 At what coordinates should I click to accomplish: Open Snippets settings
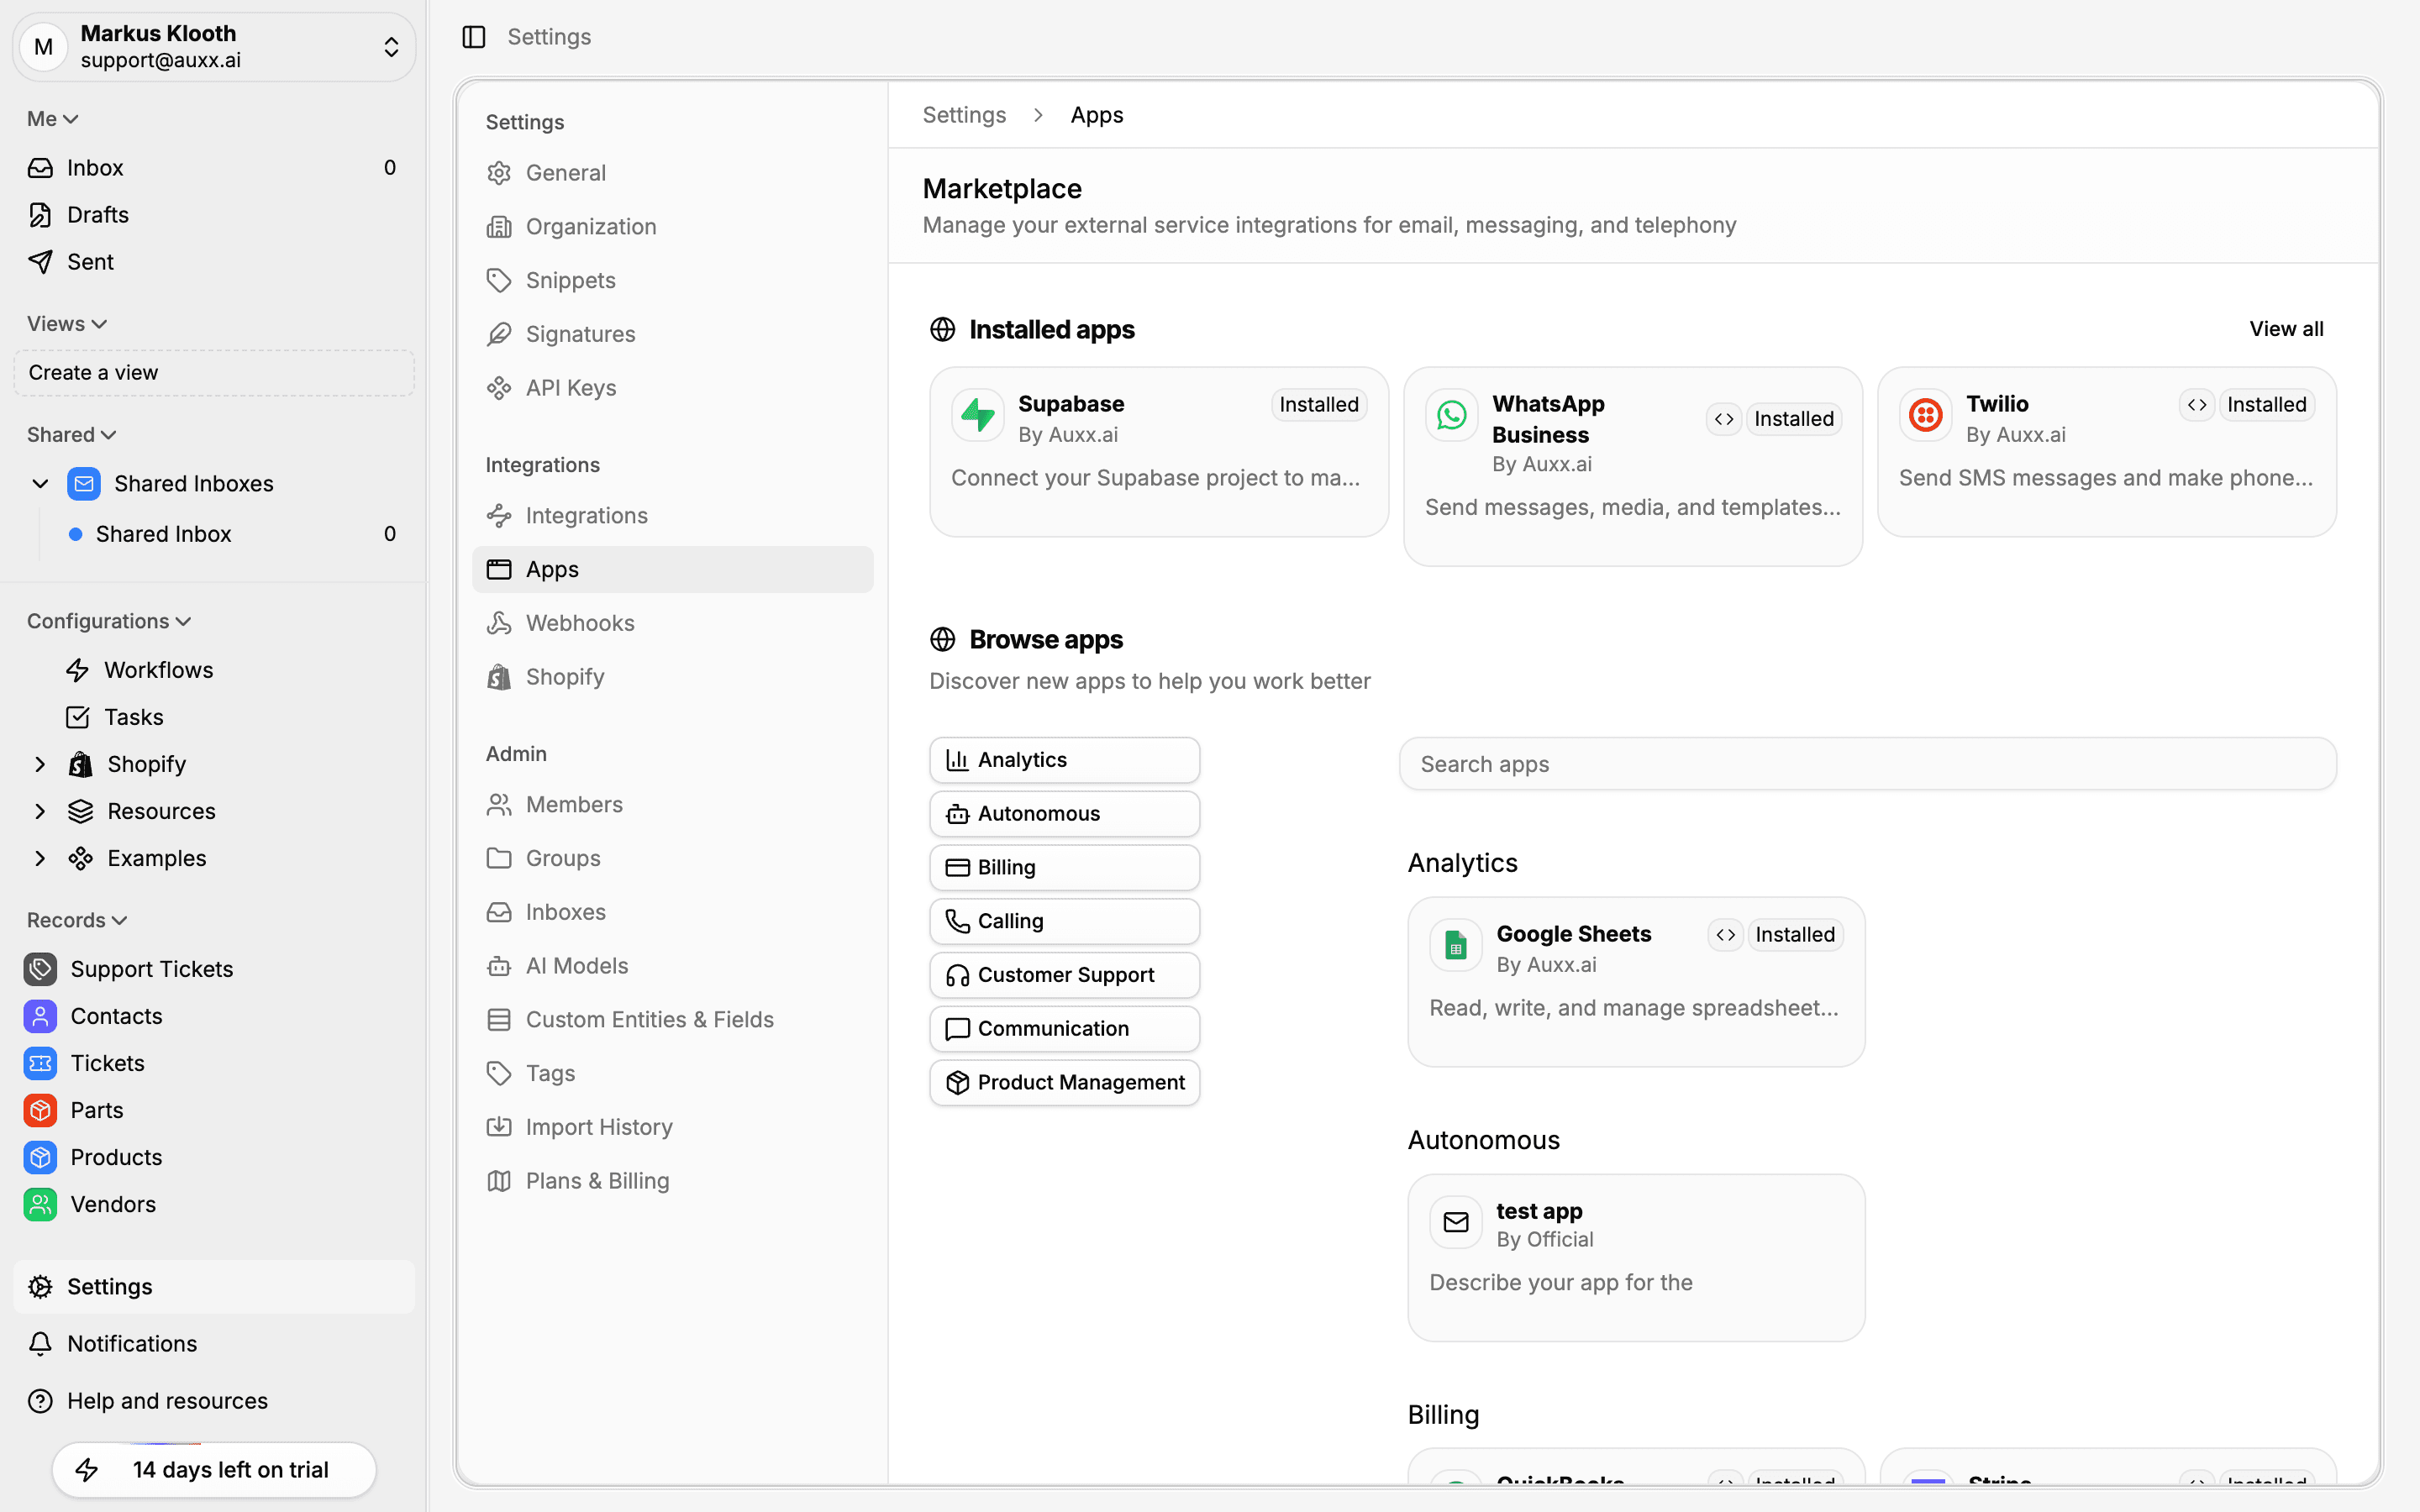[x=672, y=280]
